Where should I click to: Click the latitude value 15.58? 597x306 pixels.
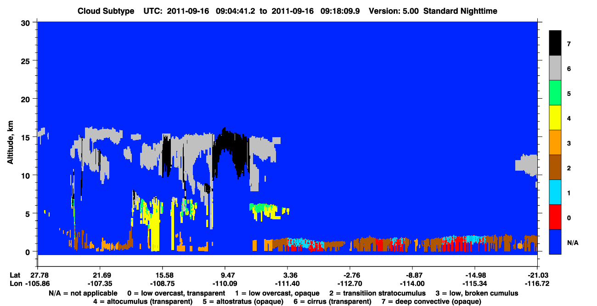pos(162,275)
